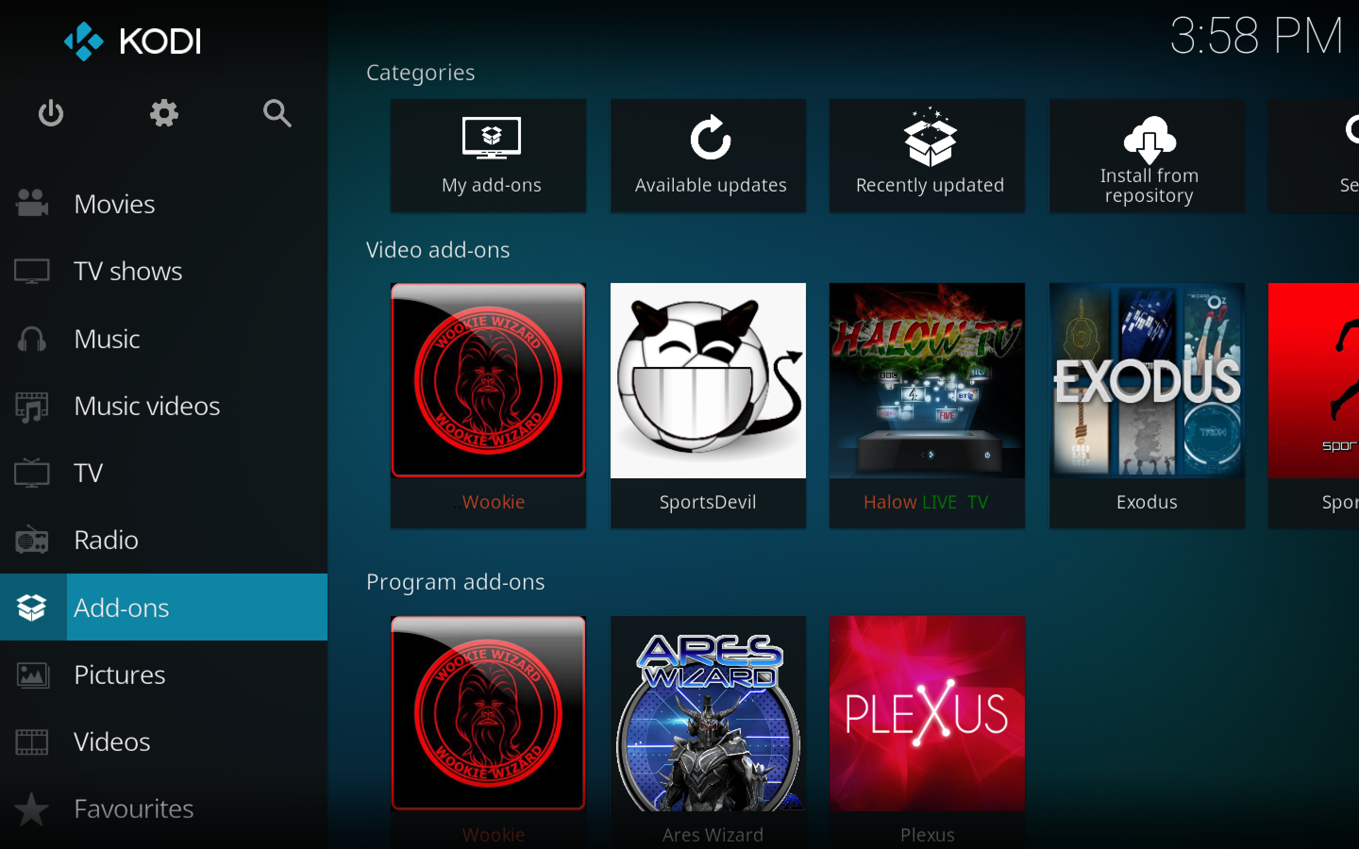Select the Pictures icon
The width and height of the screenshot is (1359, 849).
(x=32, y=674)
